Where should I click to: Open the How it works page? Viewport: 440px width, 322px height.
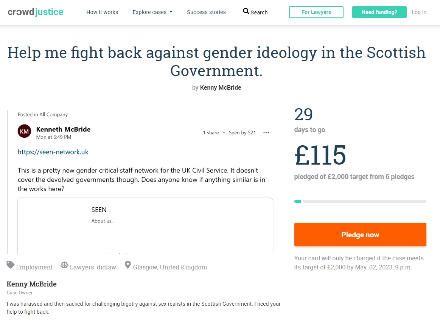(x=102, y=12)
